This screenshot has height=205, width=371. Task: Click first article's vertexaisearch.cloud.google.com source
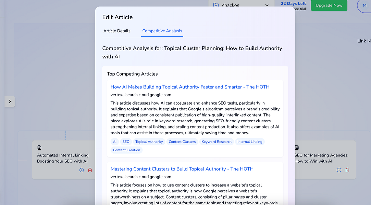point(141,95)
